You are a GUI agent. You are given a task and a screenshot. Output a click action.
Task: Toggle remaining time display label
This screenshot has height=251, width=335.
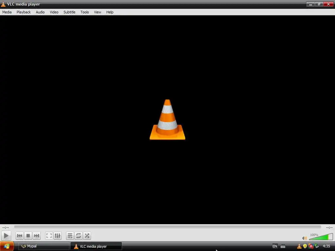[x=329, y=227]
